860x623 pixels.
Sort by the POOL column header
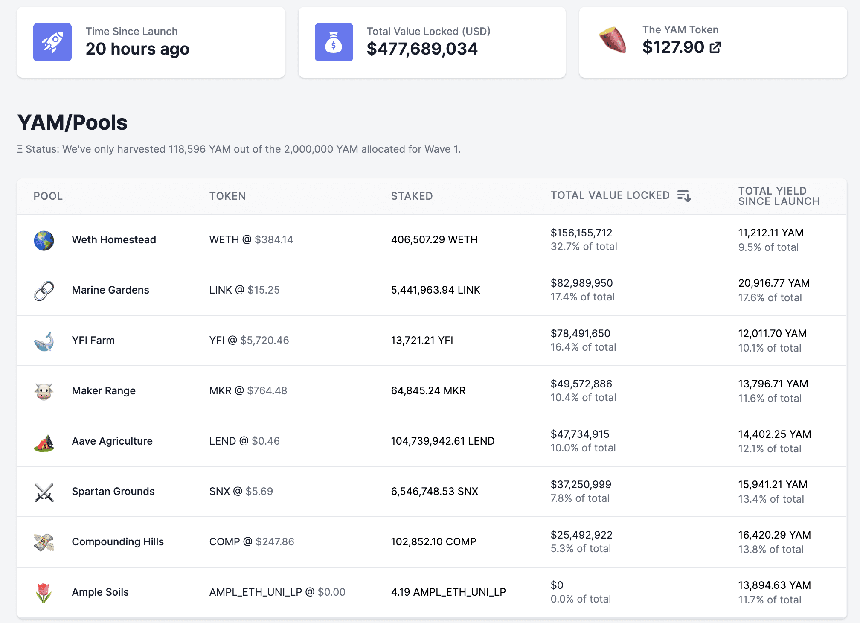(x=48, y=196)
